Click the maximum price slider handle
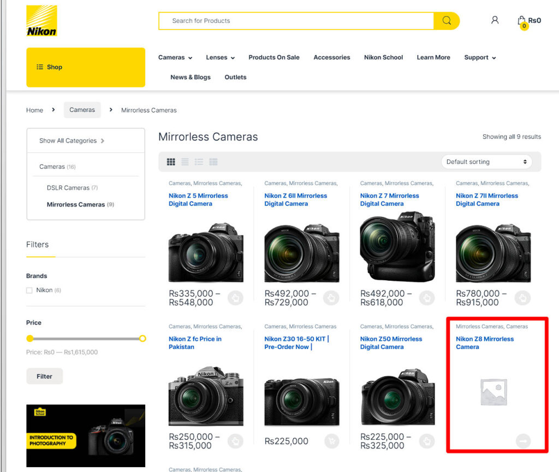 tap(142, 339)
